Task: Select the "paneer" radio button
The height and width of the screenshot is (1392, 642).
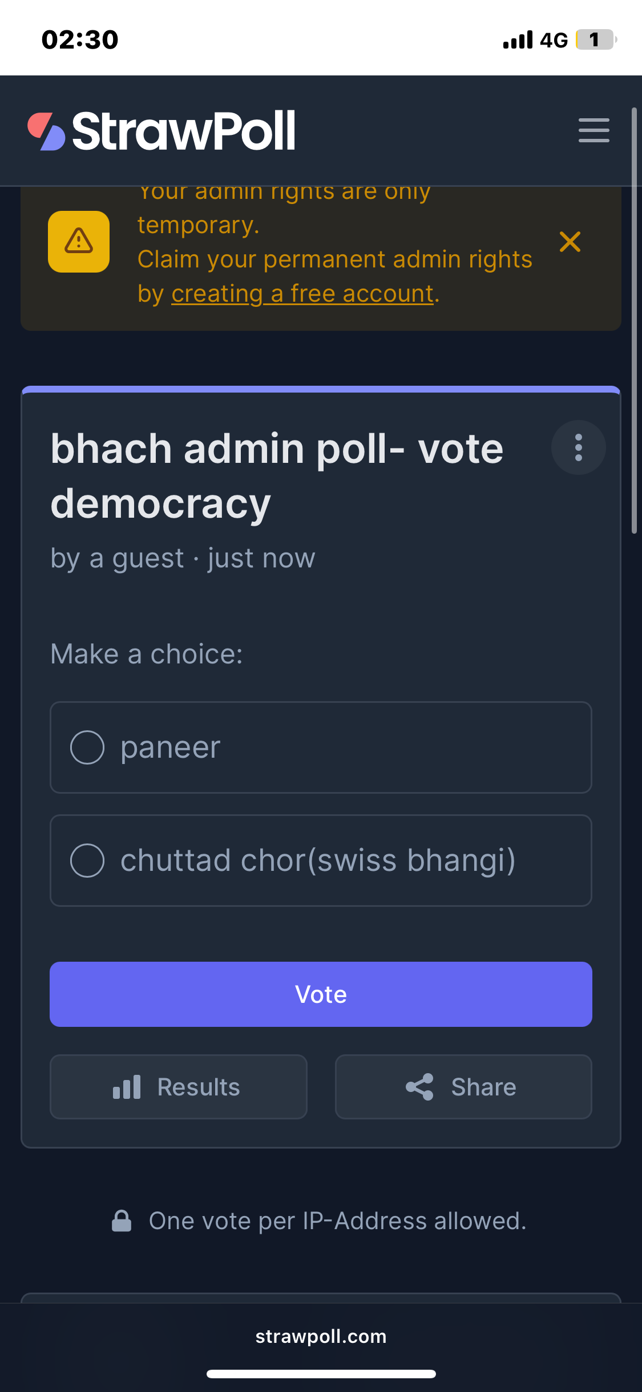Action: click(87, 747)
